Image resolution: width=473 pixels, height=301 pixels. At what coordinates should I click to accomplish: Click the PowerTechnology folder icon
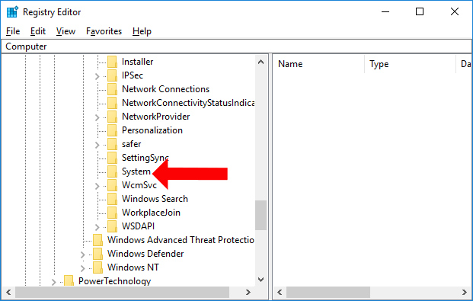point(69,280)
